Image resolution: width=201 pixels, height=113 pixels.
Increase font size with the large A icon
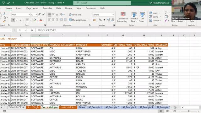tap(40, 14)
